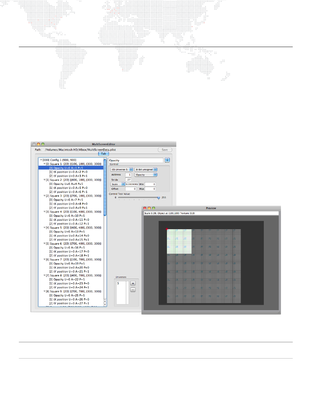Select row tX position U=0 A=14 P=0

(71, 236)
